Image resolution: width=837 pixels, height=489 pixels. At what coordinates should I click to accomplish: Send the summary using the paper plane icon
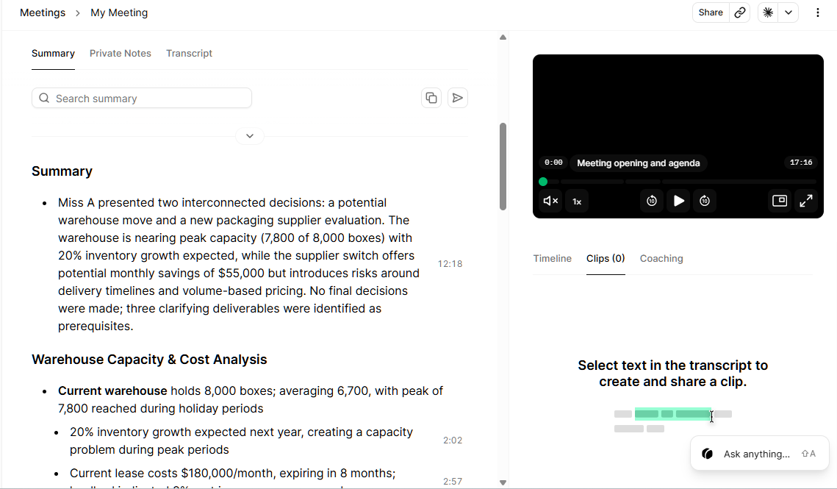[x=458, y=98]
